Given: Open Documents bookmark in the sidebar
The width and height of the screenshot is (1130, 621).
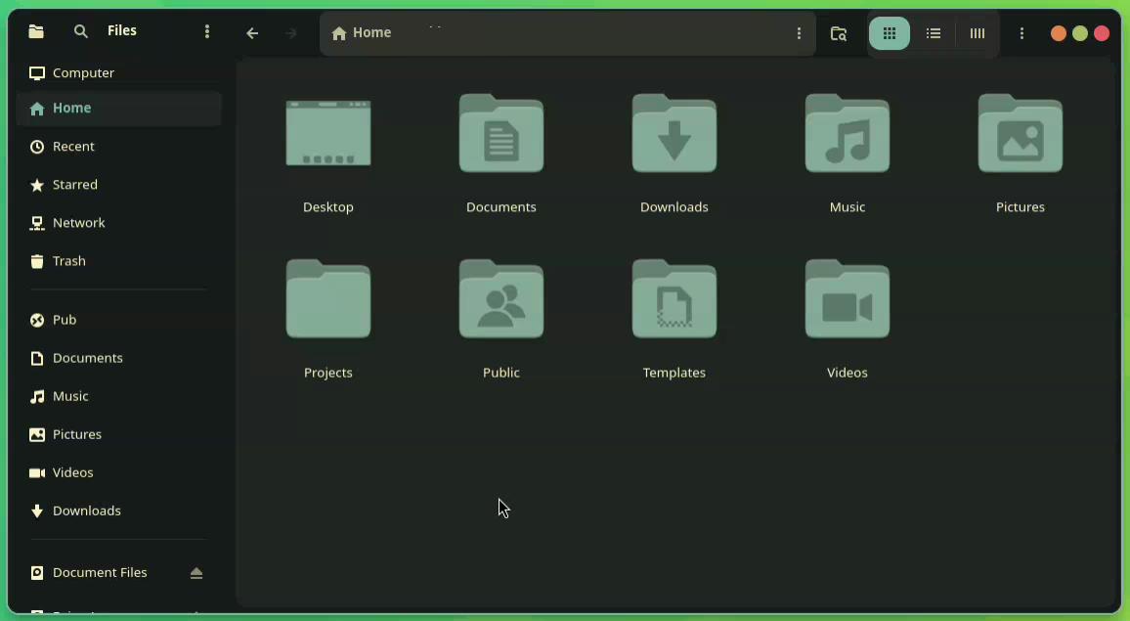Looking at the screenshot, I should point(118,358).
